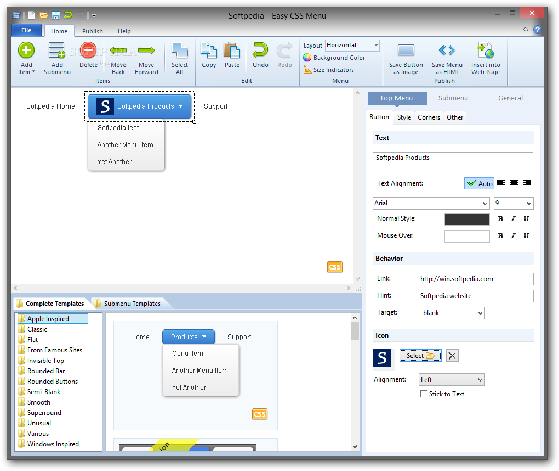
Task: Toggle Size Indicators in Menu group
Action: [329, 70]
